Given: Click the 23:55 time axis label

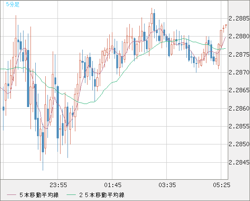Looking at the screenshot, I should (x=58, y=185).
